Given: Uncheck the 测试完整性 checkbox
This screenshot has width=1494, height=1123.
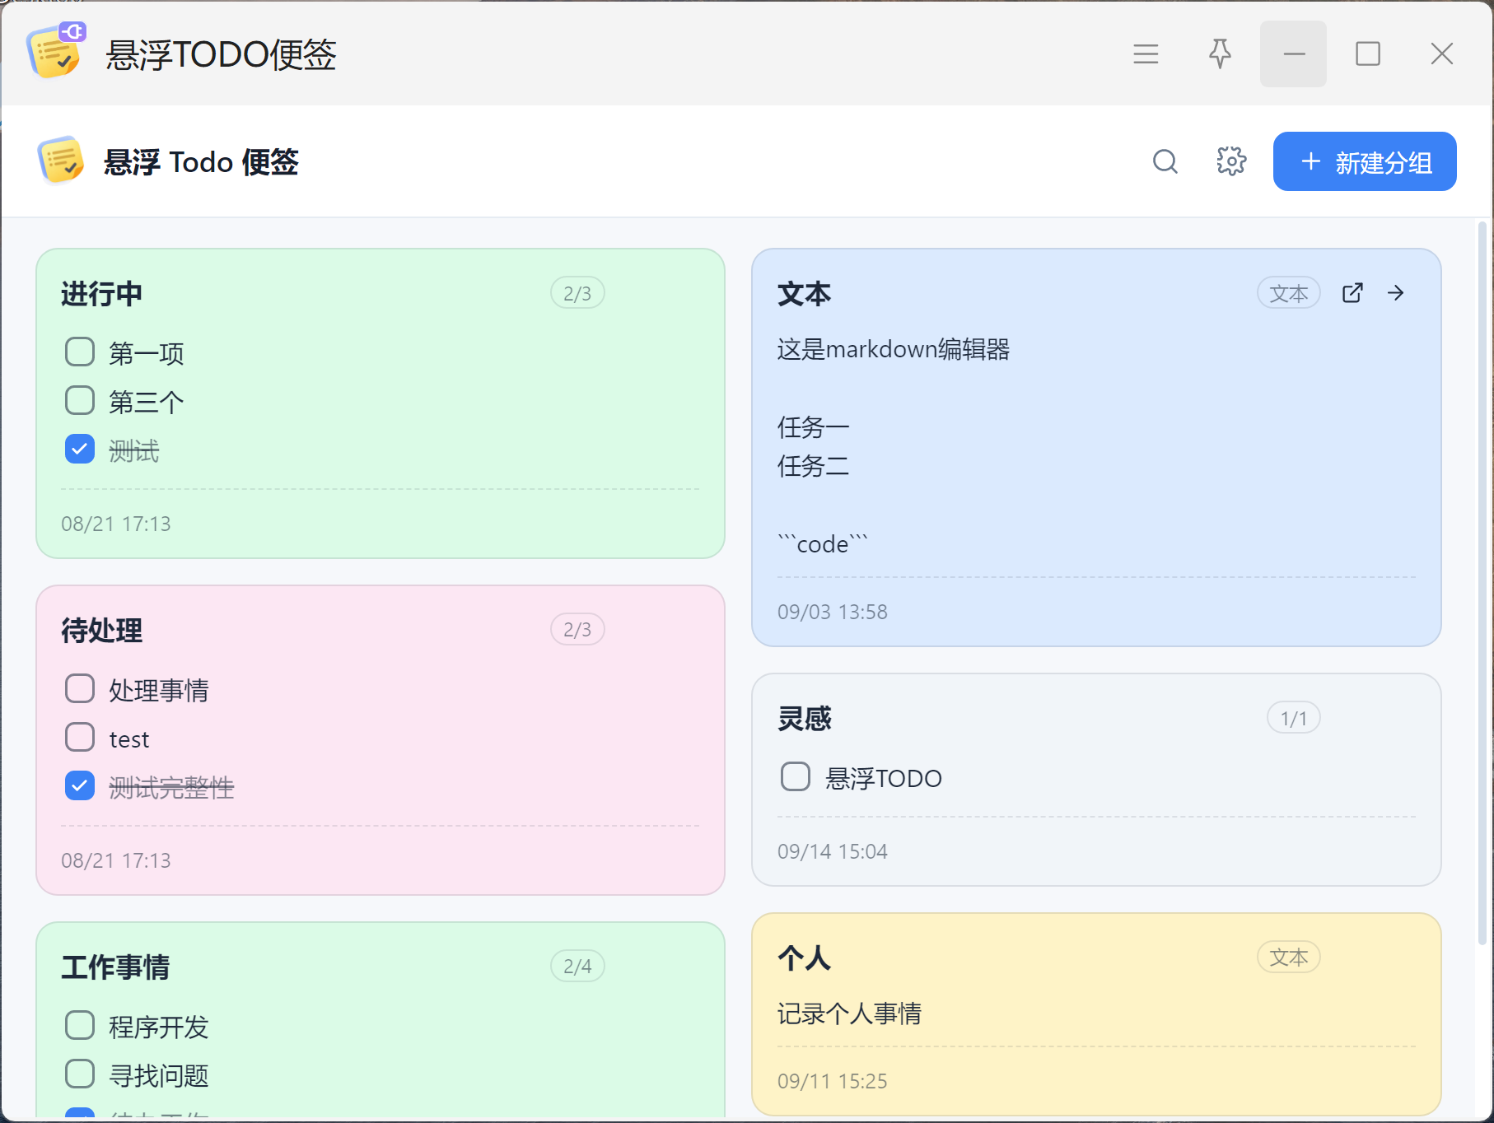Looking at the screenshot, I should tap(80, 786).
